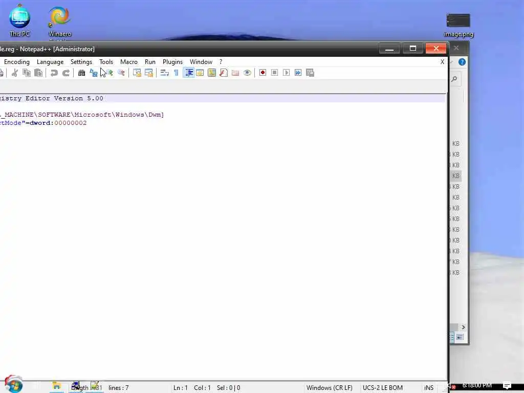Toggle synchronized vertical scrolling

pos(137,73)
